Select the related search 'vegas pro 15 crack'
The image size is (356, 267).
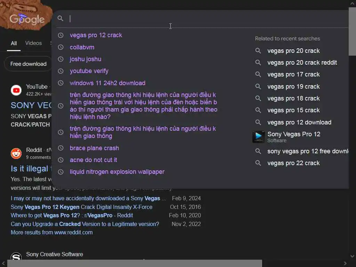coord(293,110)
